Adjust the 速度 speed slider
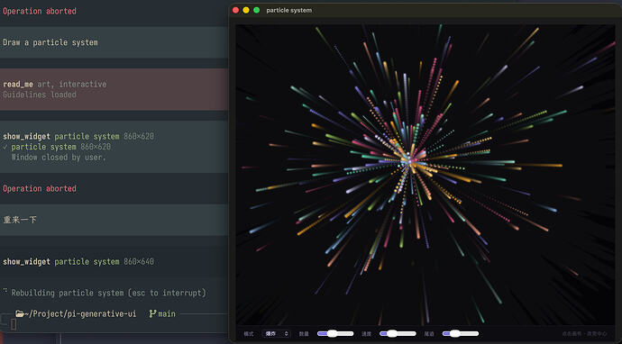The width and height of the screenshot is (622, 344). [x=398, y=334]
